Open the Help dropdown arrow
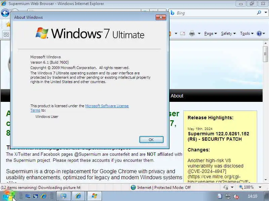 click(264, 33)
